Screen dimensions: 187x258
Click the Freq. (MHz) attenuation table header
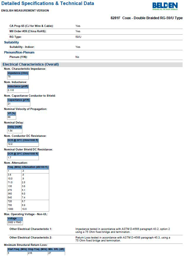[x=14, y=167]
